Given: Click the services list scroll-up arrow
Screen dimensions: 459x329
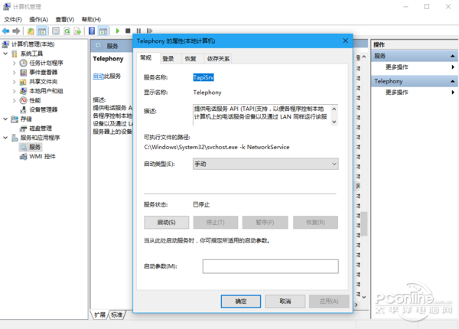Looking at the screenshot, I should click(x=364, y=57).
